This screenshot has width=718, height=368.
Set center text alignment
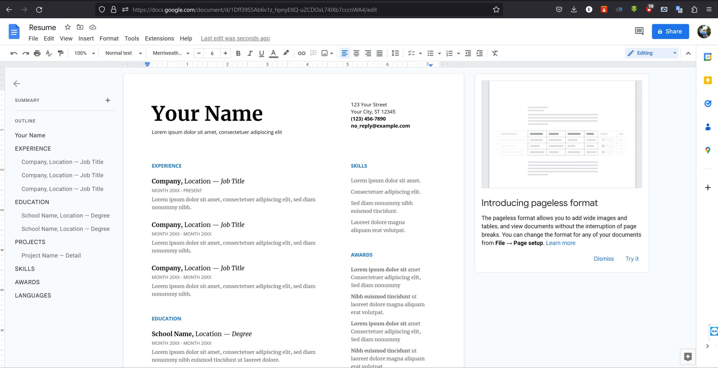356,53
